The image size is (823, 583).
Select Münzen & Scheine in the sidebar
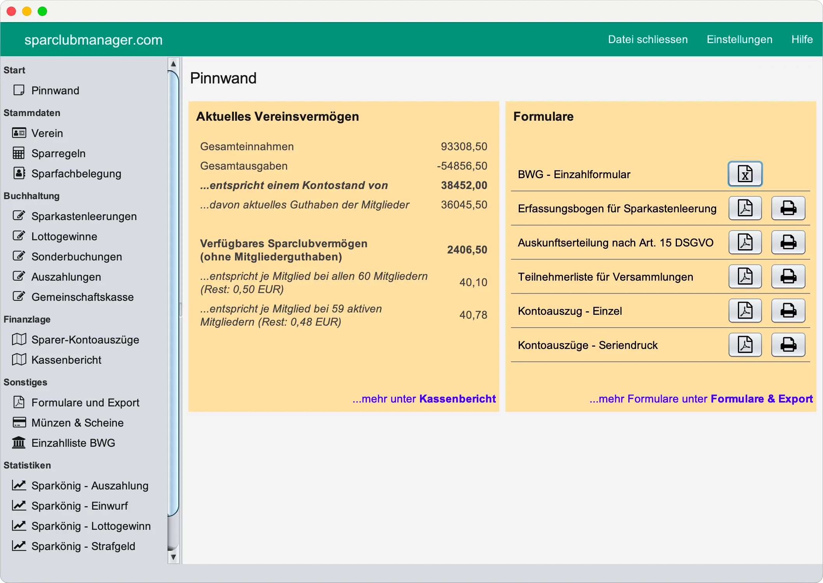click(77, 423)
